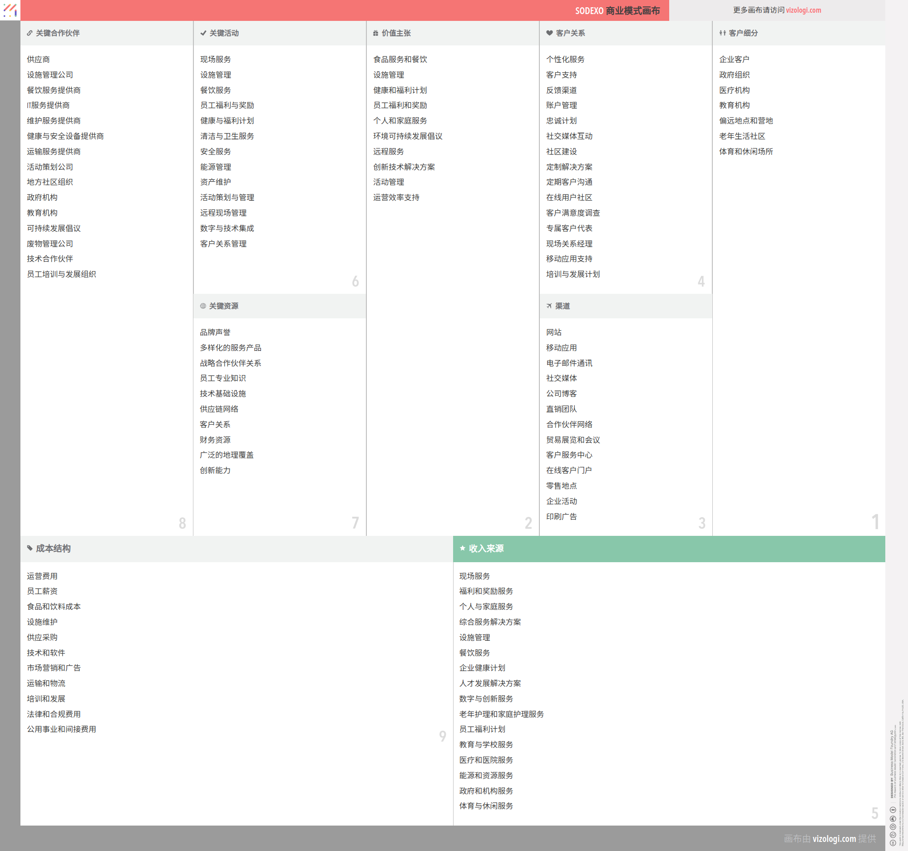
Task: Click the people icon beside 客户细分
Action: (x=723, y=33)
